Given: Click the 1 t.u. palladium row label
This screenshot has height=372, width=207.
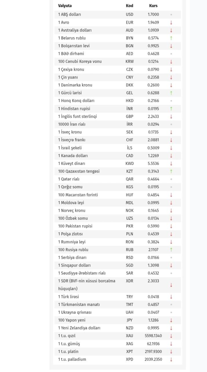Looking at the screenshot, I should [72, 360].
